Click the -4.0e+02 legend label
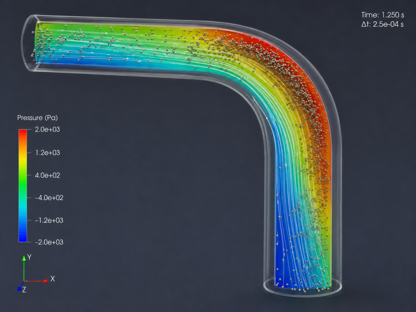This screenshot has width=416, height=312. tap(49, 198)
